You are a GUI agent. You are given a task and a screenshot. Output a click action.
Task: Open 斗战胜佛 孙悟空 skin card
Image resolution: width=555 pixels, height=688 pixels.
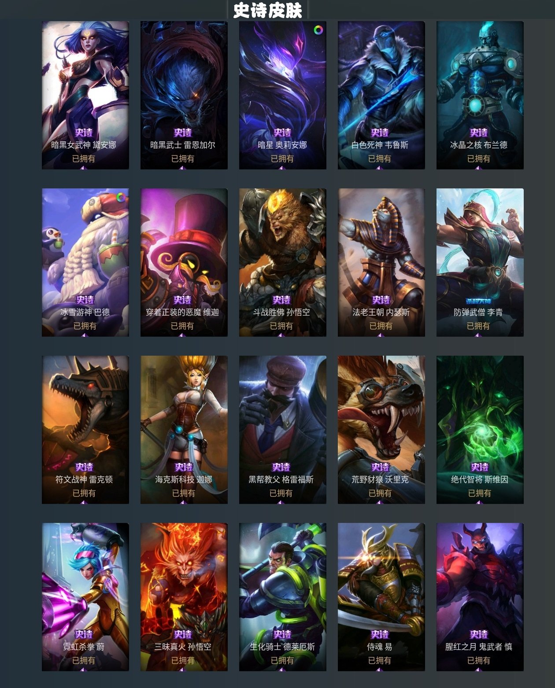[283, 262]
